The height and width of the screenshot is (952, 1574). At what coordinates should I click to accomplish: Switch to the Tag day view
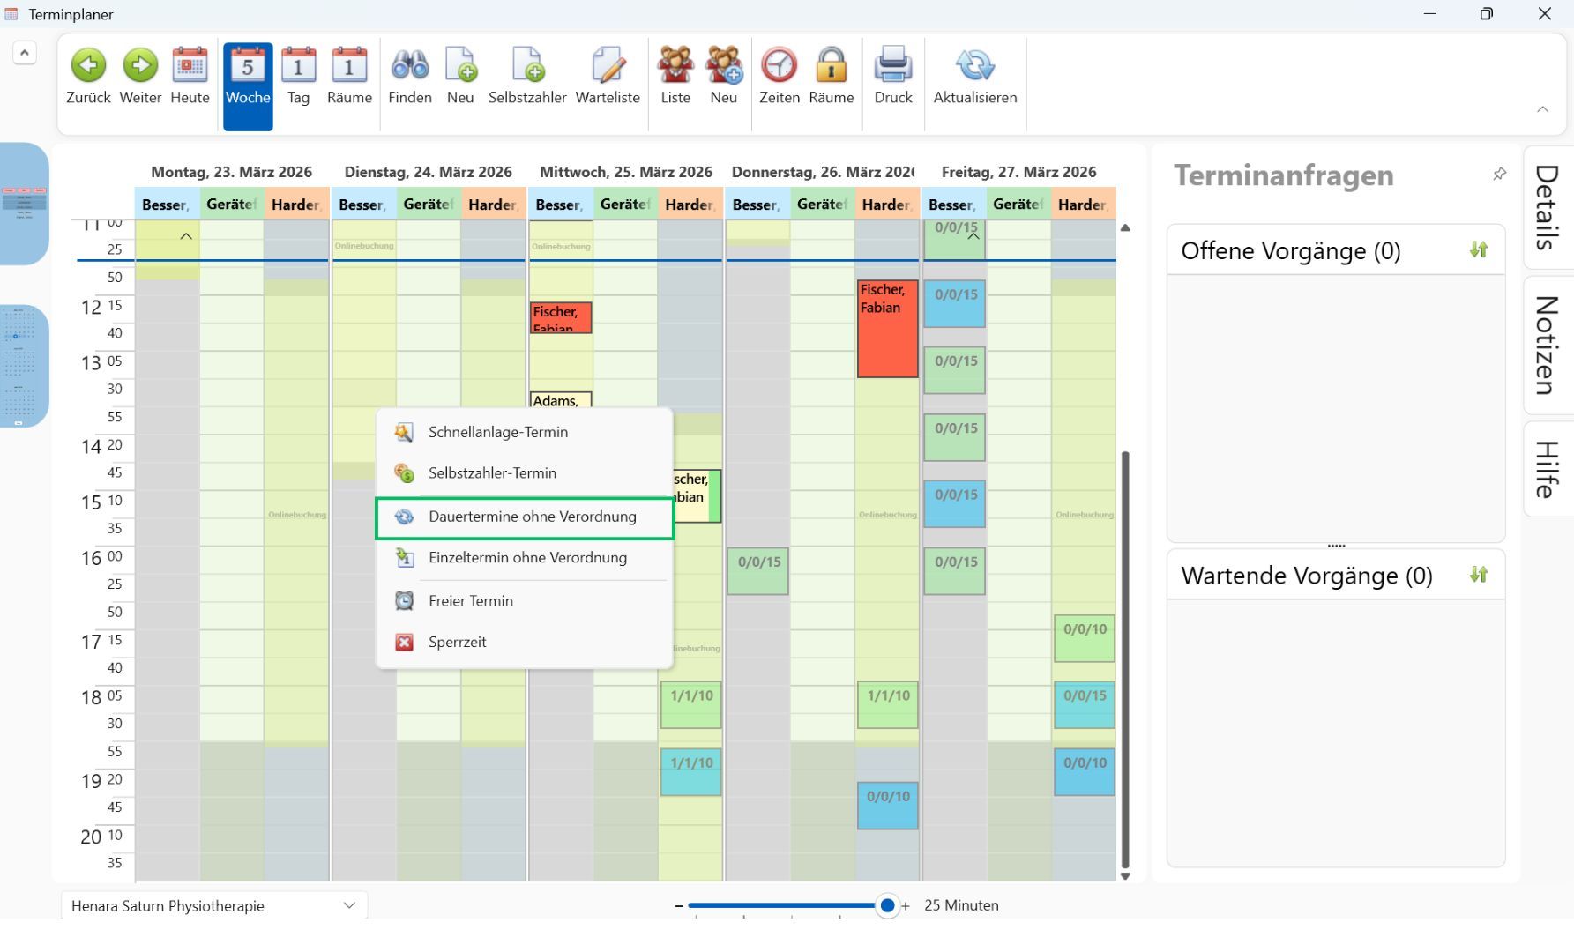point(298,77)
